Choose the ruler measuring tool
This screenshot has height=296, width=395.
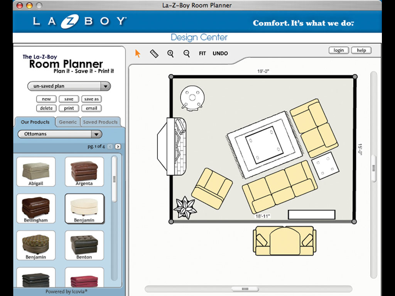(x=154, y=53)
